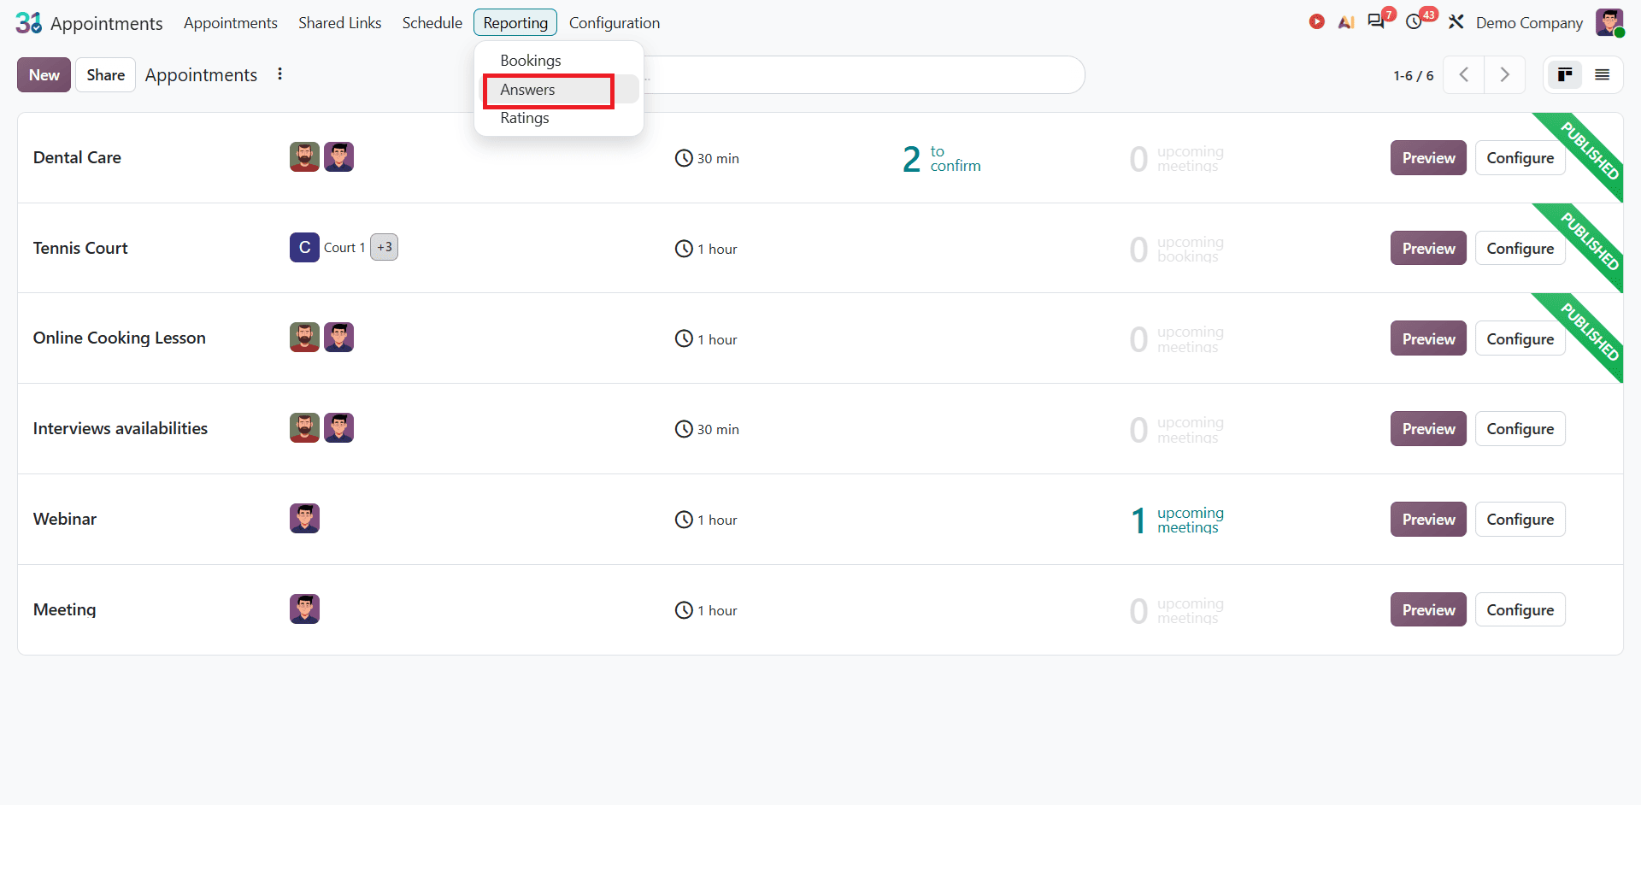Open the Appointments top menu item
The width and height of the screenshot is (1641, 882).
tap(231, 23)
